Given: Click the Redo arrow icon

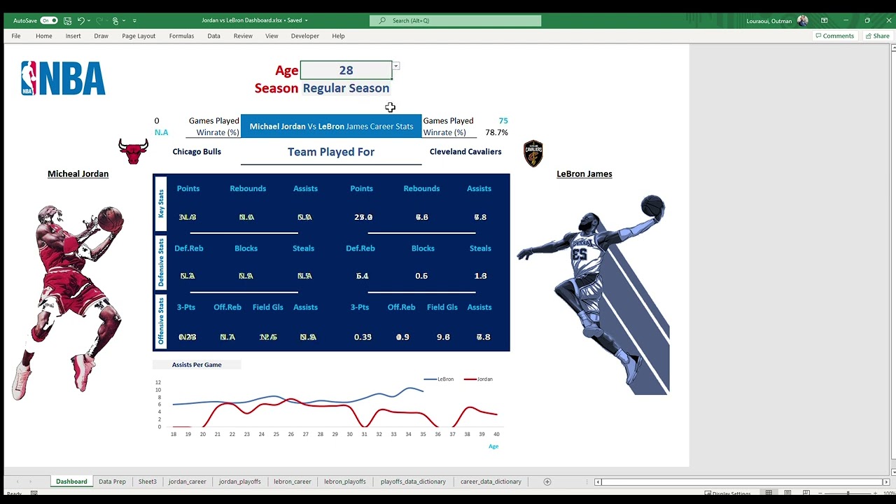Looking at the screenshot, I should 99,20.
